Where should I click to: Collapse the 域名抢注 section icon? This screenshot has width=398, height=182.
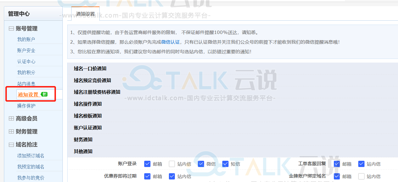11,145
